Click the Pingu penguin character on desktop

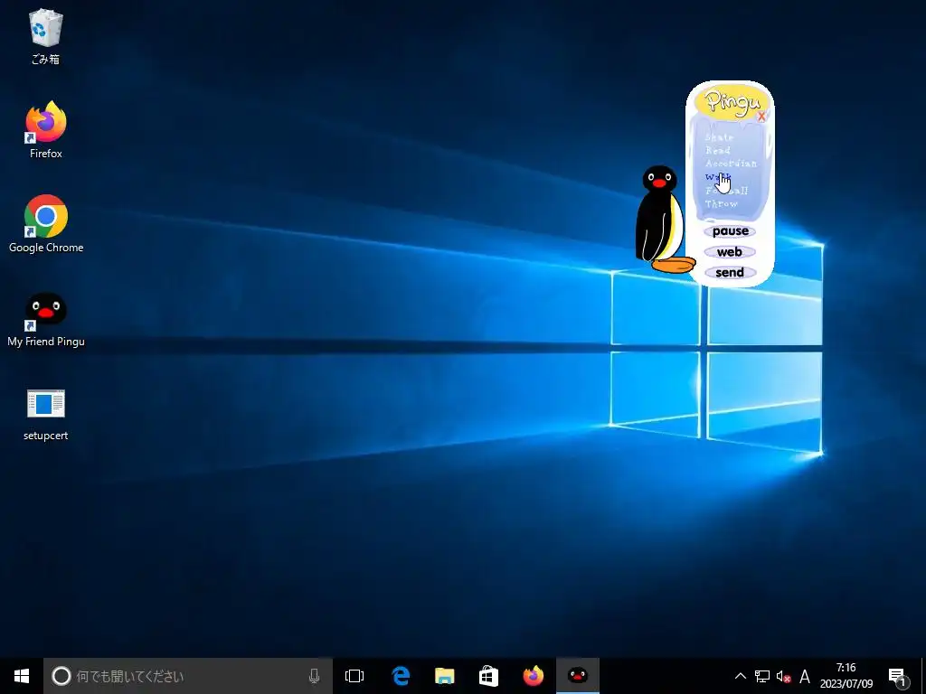[663, 220]
